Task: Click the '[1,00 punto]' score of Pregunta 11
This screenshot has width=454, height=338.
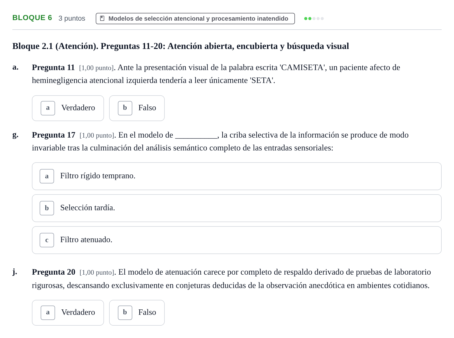Action: (97, 68)
